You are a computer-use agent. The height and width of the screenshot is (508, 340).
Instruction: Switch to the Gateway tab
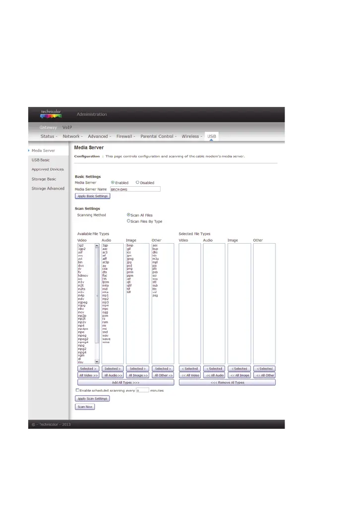point(48,127)
